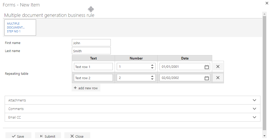This screenshot has height=140, width=269.
Task: Click the Text column header
Action: click(93, 58)
